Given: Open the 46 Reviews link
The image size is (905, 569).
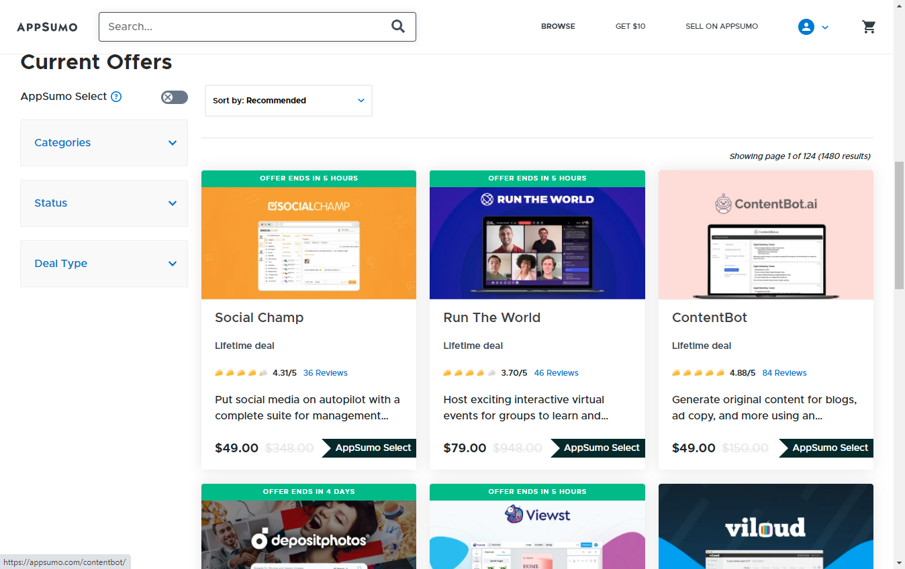Looking at the screenshot, I should [557, 373].
